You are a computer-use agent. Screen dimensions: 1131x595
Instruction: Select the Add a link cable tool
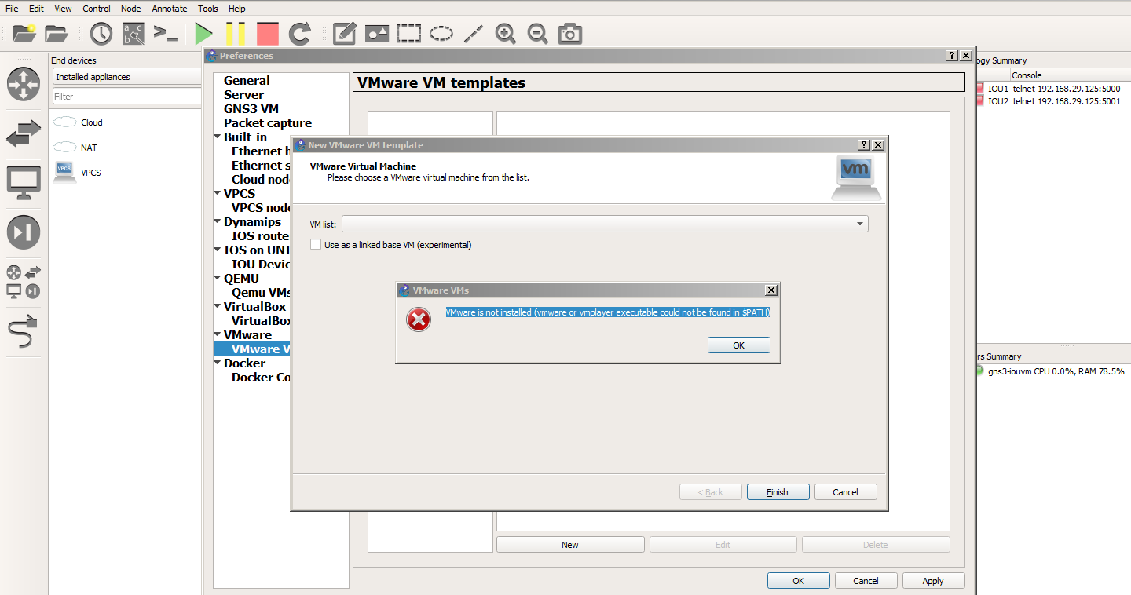click(x=24, y=332)
